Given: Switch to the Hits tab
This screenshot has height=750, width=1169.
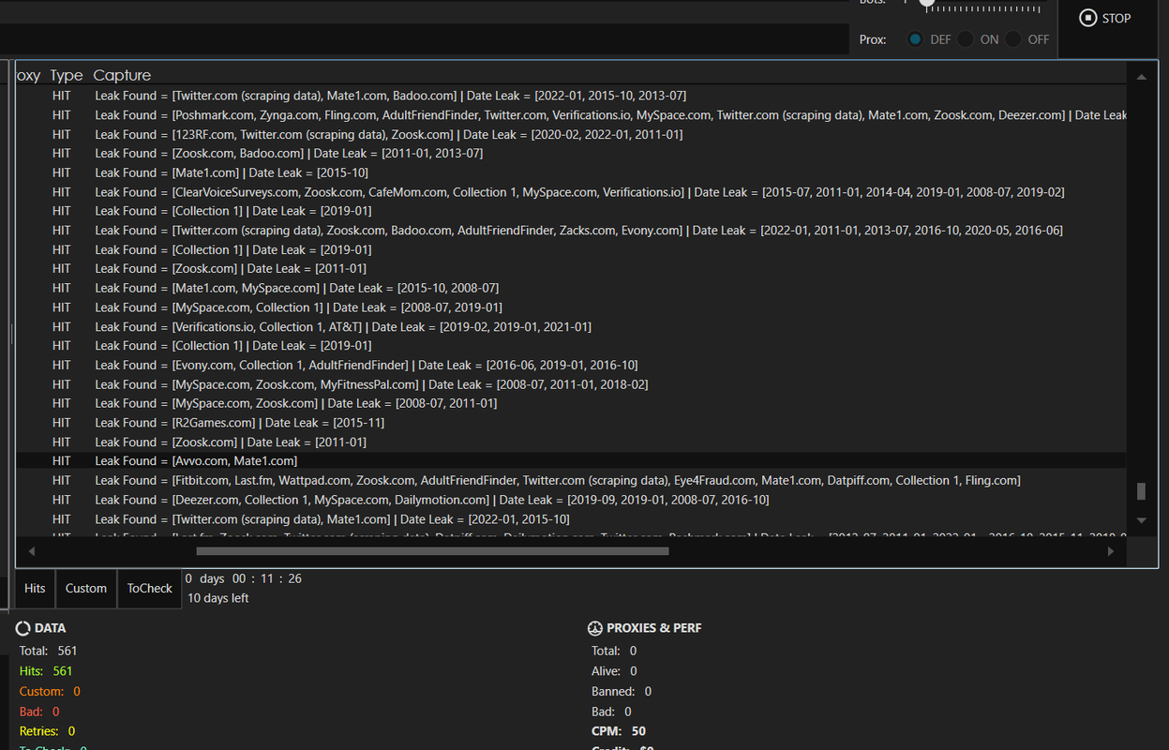Looking at the screenshot, I should click(x=35, y=588).
